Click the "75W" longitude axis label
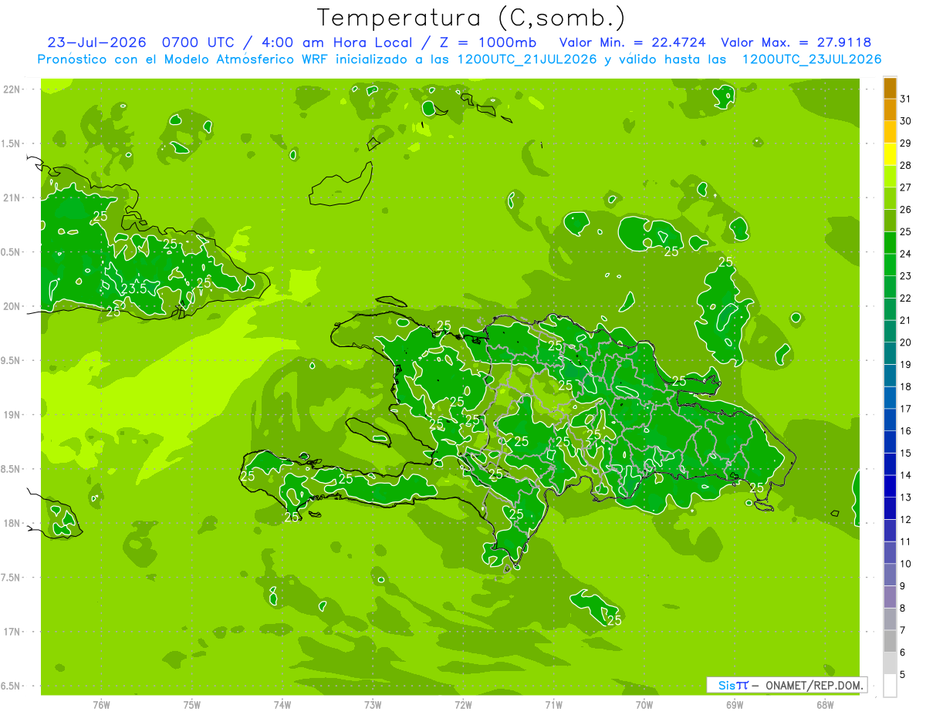Viewport: 926px width, 715px height. coord(192,705)
